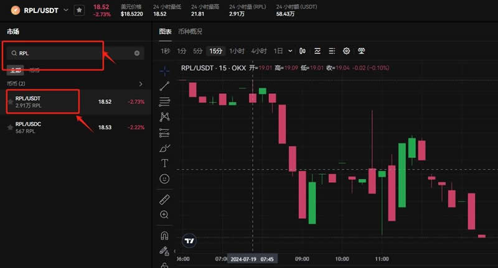Screen dimensions: 498x268
Task: Set timeframe to 5分
Action: (197, 51)
